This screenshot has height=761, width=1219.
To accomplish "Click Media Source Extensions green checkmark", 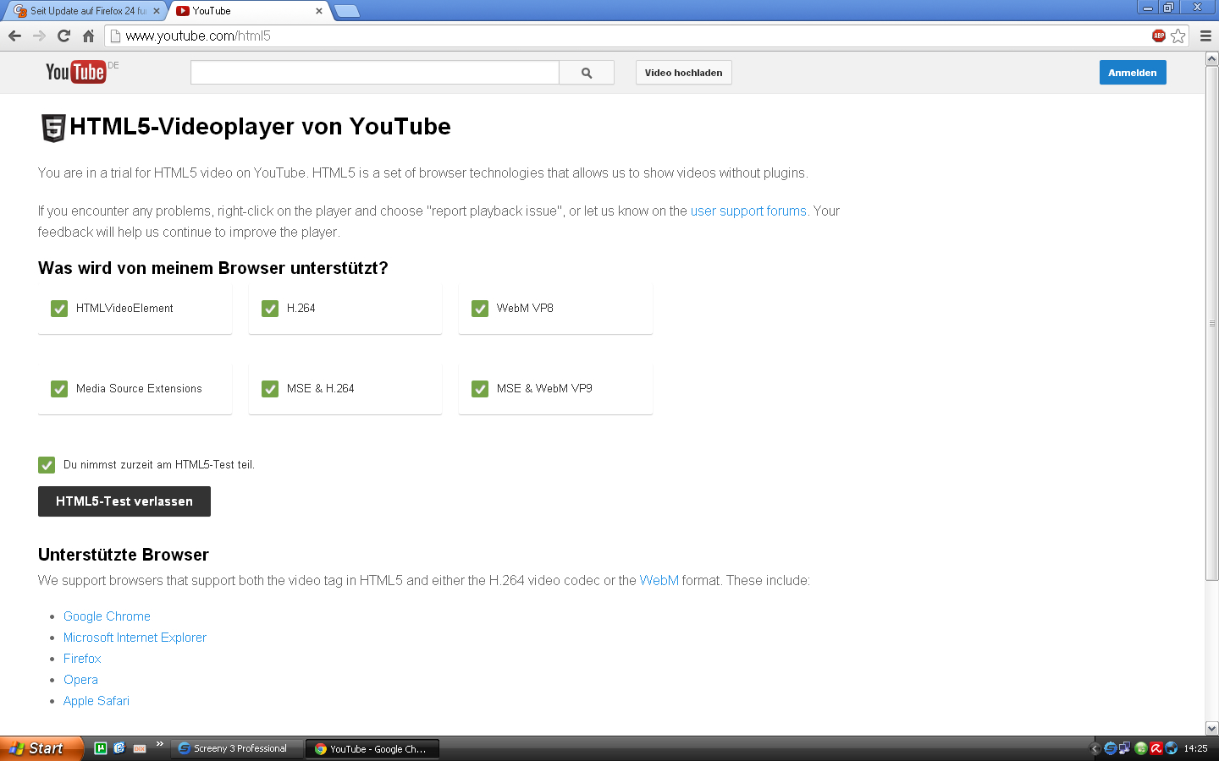I will (x=59, y=389).
